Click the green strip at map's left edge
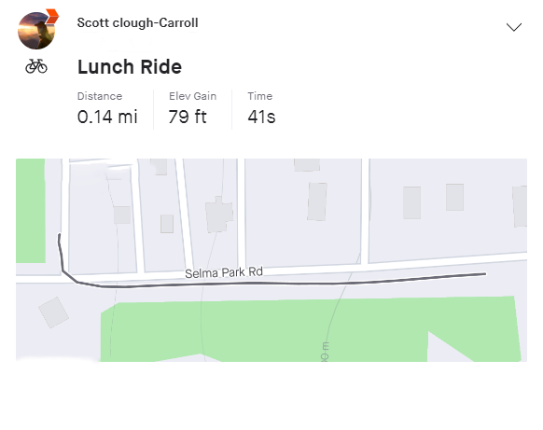This screenshot has width=543, height=430. coord(31,211)
